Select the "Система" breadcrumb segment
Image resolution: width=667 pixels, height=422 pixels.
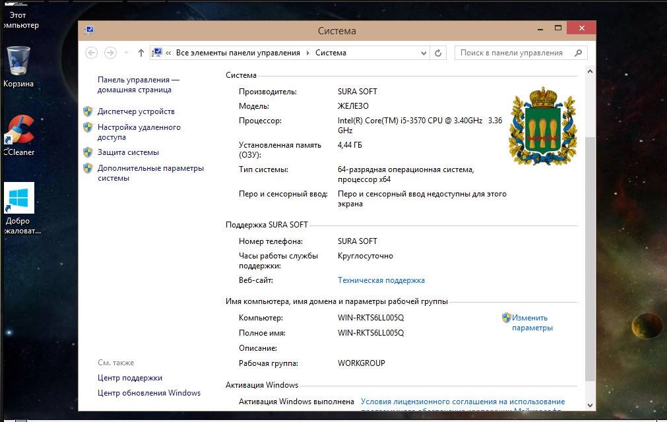[331, 53]
